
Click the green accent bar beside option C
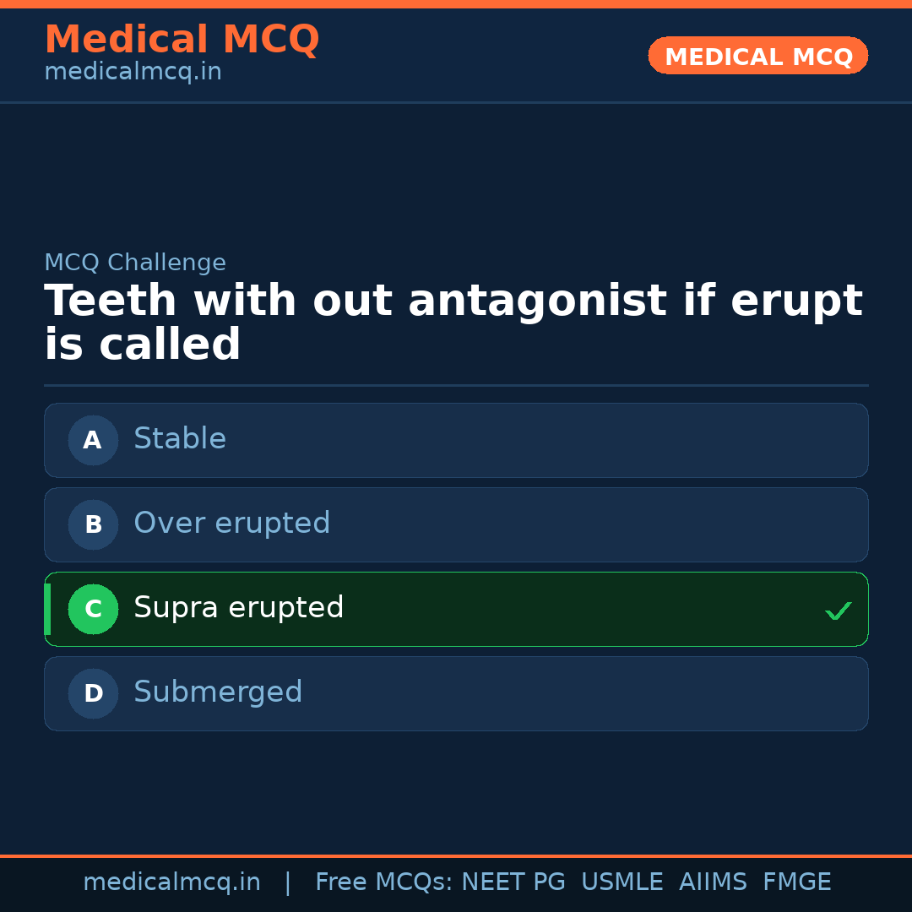tap(46, 609)
